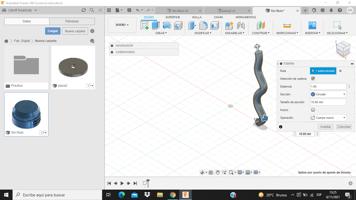Switch to the SUPERFICIE tab
Screen dimensions: 356x200
[173, 17]
